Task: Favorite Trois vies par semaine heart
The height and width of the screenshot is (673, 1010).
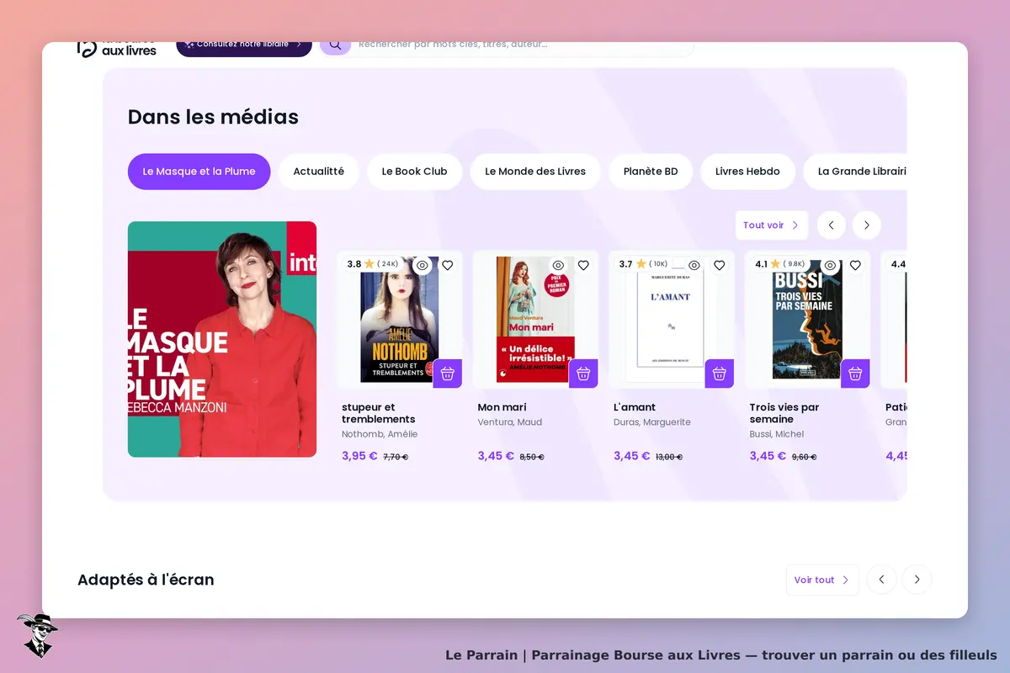Action: click(x=855, y=265)
